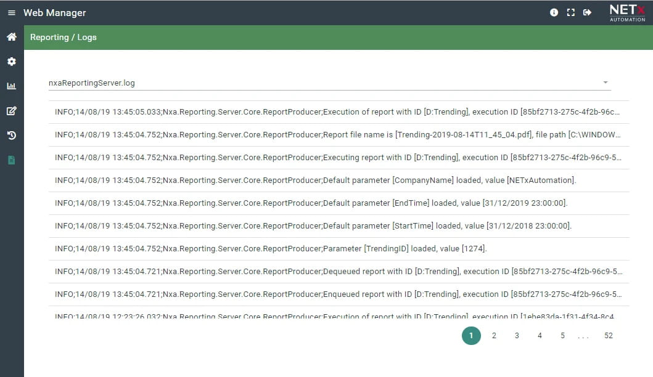Select log row 'Dequeued report with ID'
Image resolution: width=653 pixels, height=377 pixels.
pyautogui.click(x=339, y=272)
